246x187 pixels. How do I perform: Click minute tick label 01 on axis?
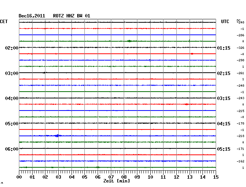tap(32, 177)
